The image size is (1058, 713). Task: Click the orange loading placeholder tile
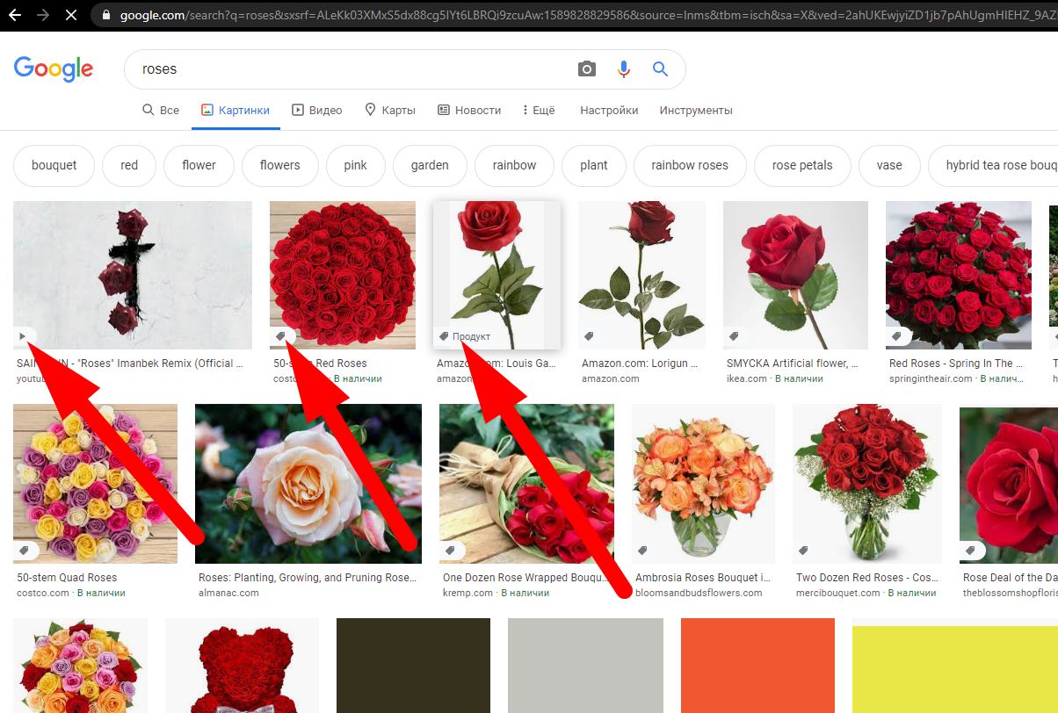coord(757,666)
